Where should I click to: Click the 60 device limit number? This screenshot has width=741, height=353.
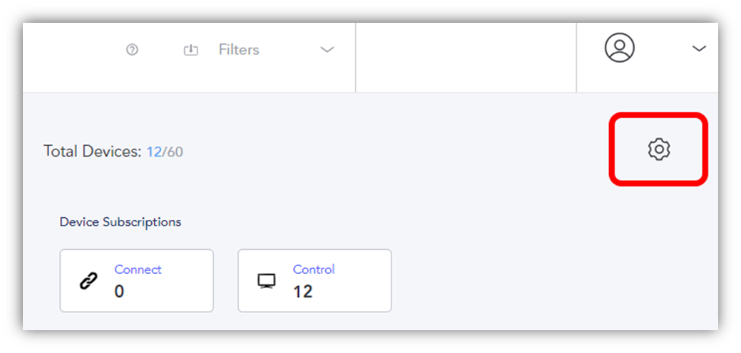[175, 152]
